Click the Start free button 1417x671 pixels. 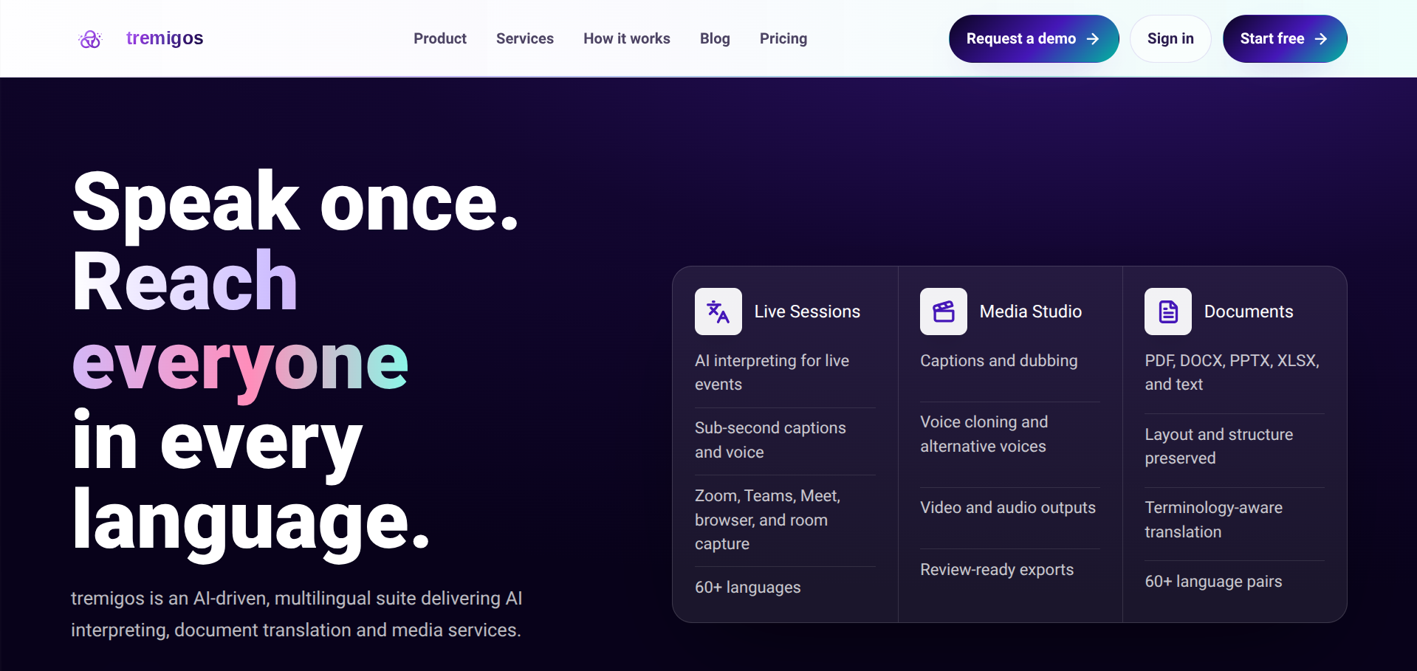[x=1285, y=38]
